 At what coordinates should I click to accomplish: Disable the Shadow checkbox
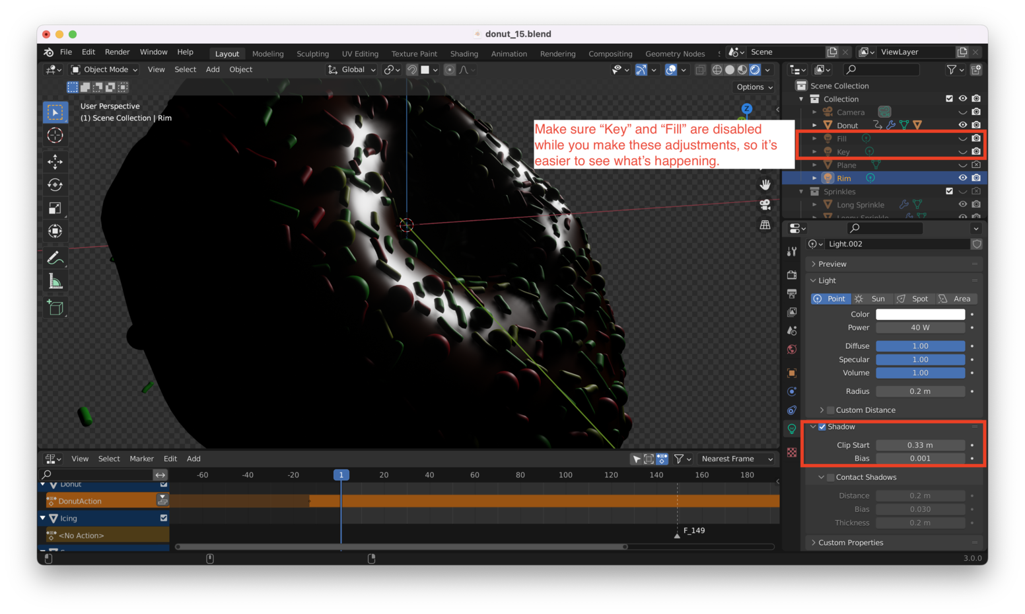(822, 427)
